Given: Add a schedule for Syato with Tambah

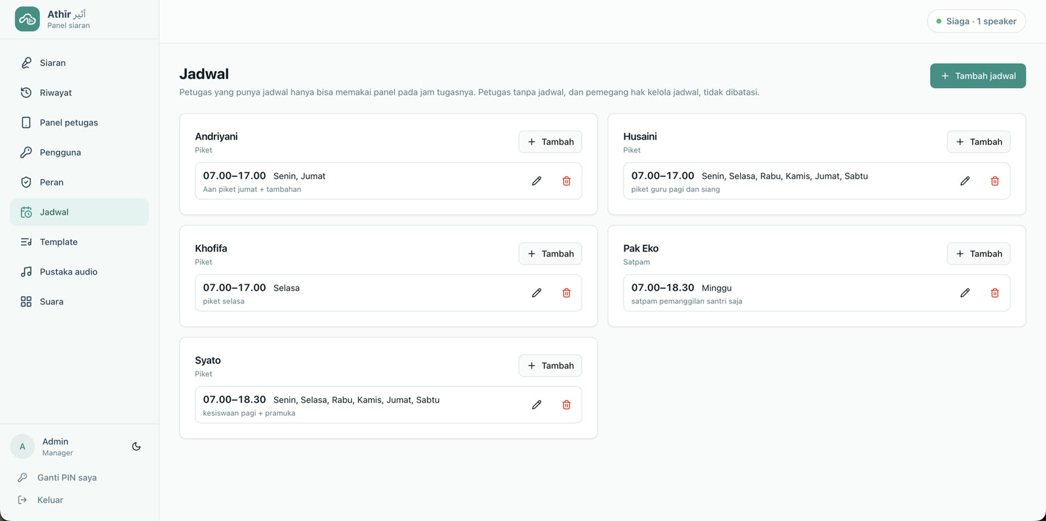Looking at the screenshot, I should click(550, 366).
